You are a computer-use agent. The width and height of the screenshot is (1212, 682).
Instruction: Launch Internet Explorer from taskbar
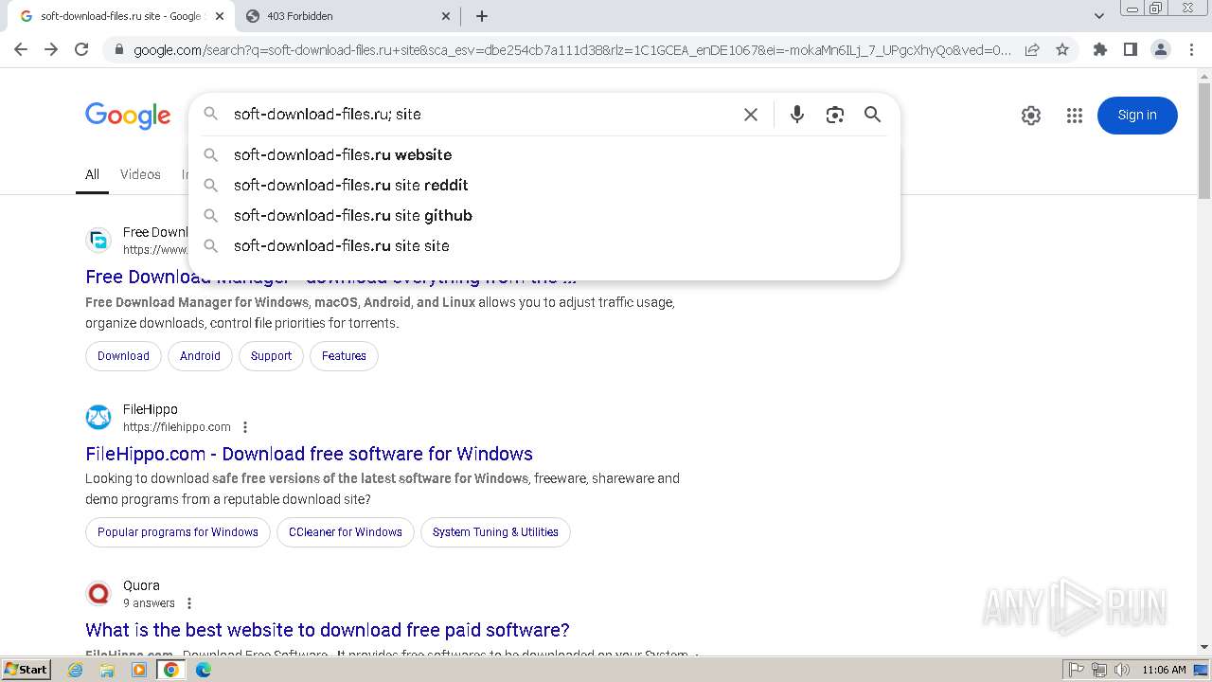point(76,670)
